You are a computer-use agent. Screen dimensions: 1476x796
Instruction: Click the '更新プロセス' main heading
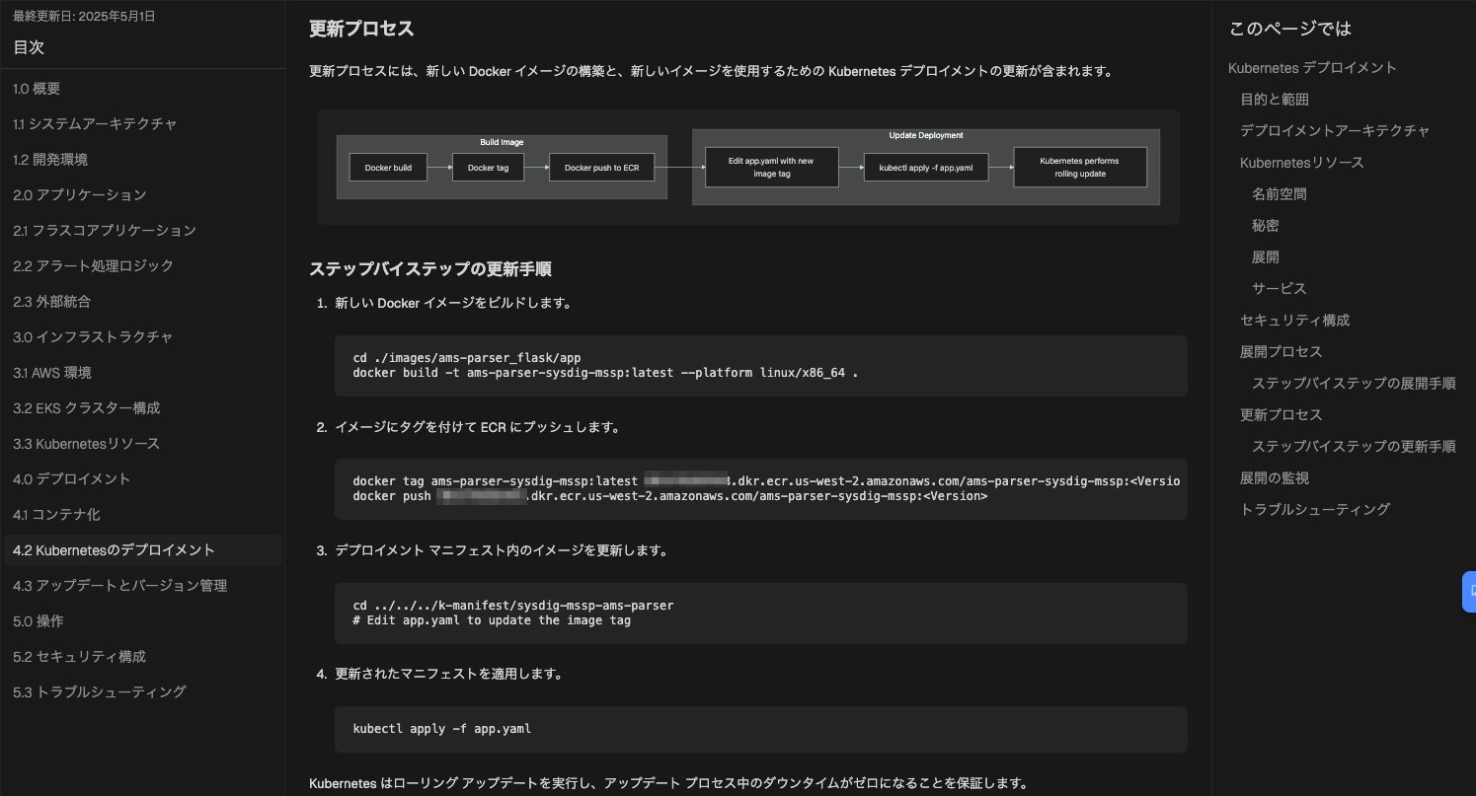pos(361,30)
